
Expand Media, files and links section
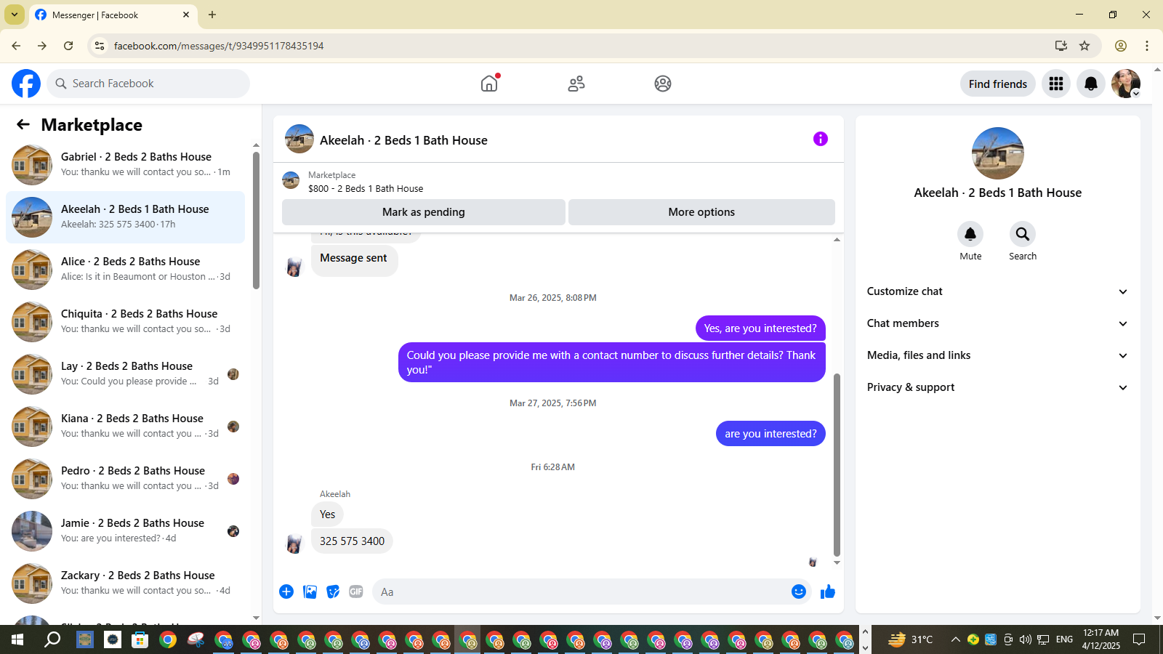pos(997,355)
